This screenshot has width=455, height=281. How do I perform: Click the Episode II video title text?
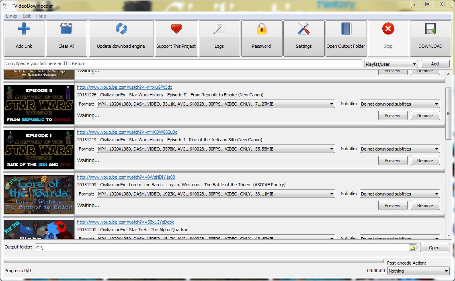click(170, 95)
